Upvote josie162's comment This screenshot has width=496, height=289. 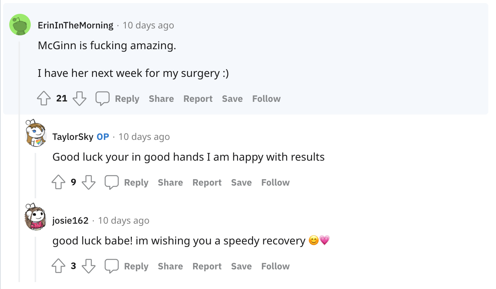(58, 266)
